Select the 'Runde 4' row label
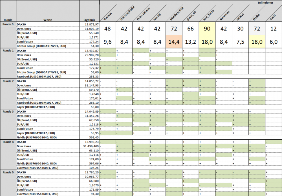The image size is (282, 196). pos(8,142)
